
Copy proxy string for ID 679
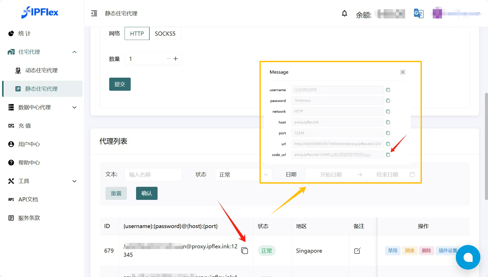(245, 251)
